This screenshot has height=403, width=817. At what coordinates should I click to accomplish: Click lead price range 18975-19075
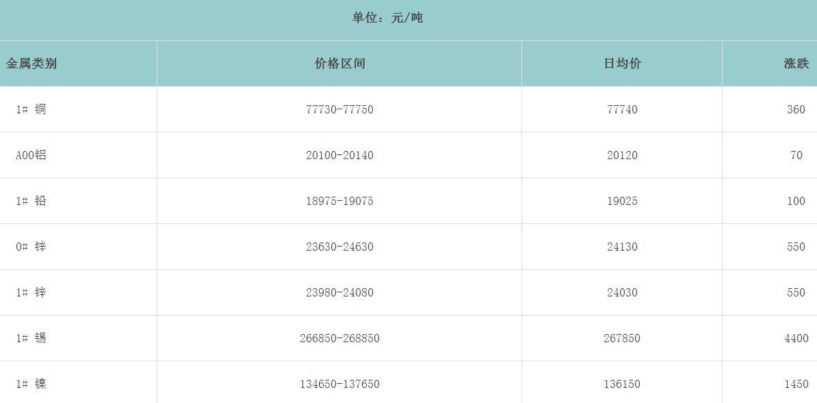tap(339, 201)
